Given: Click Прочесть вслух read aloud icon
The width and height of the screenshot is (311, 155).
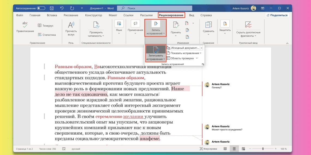Looking at the screenshot, I should pyautogui.click(x=71, y=25).
